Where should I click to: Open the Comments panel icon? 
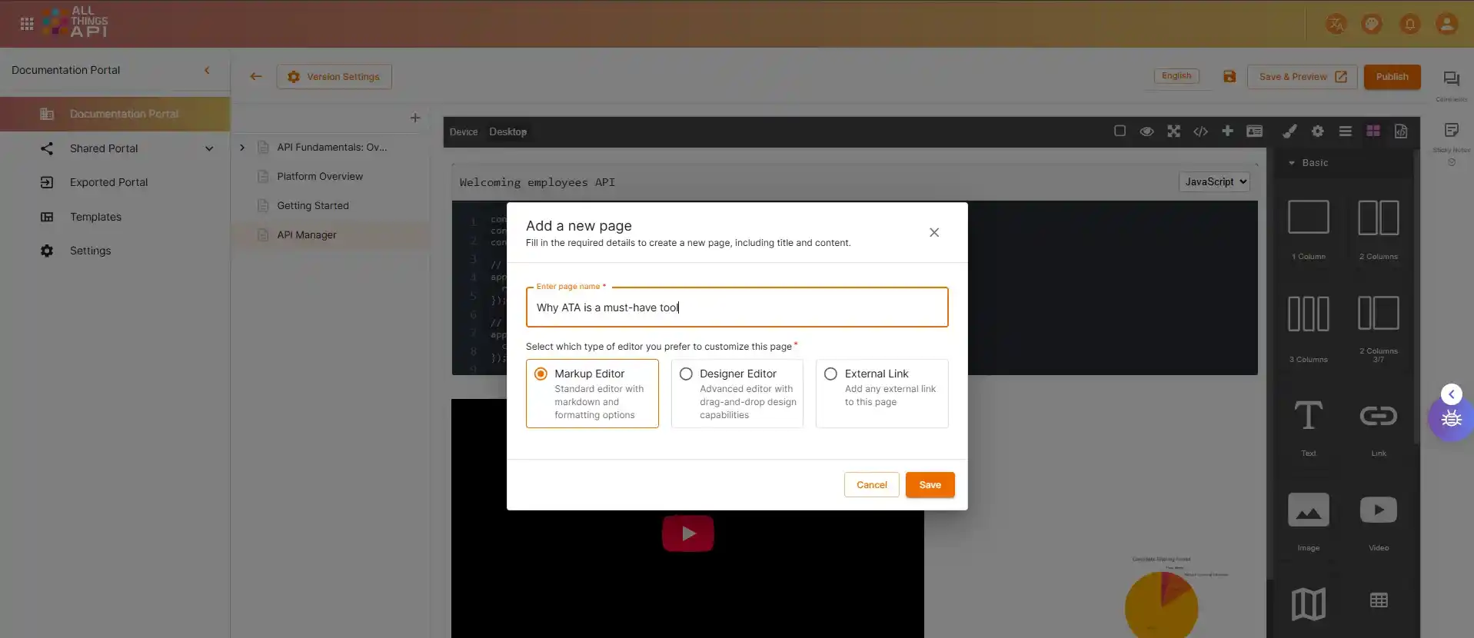1451,79
